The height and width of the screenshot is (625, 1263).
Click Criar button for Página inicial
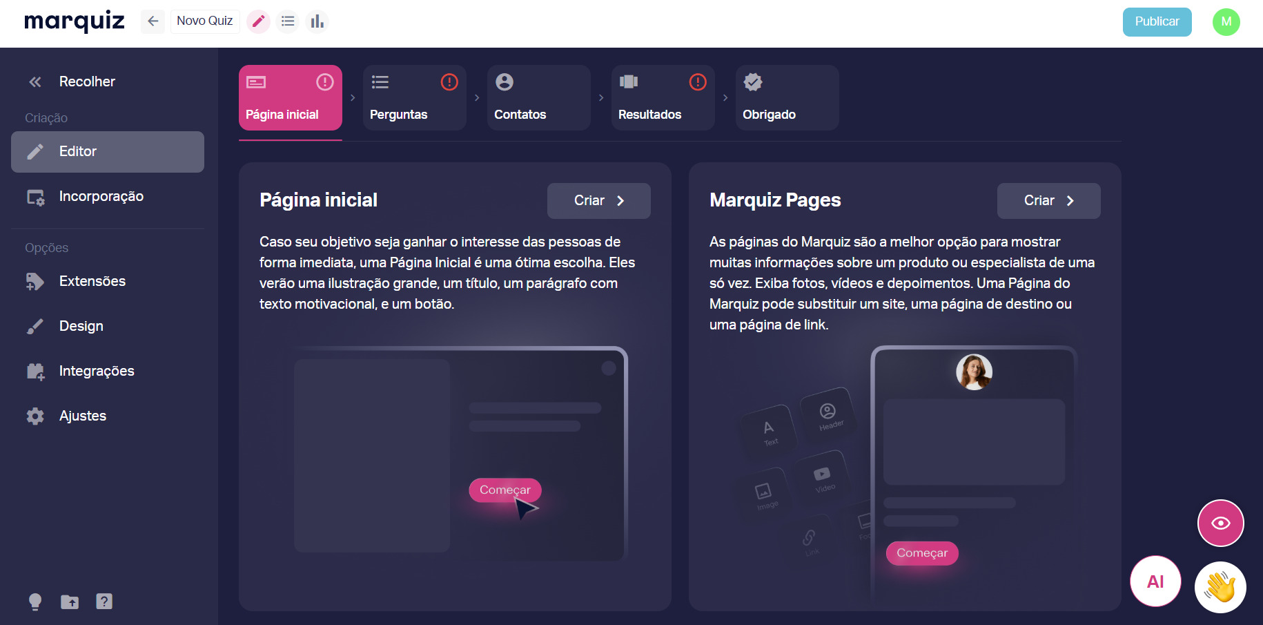click(x=599, y=201)
